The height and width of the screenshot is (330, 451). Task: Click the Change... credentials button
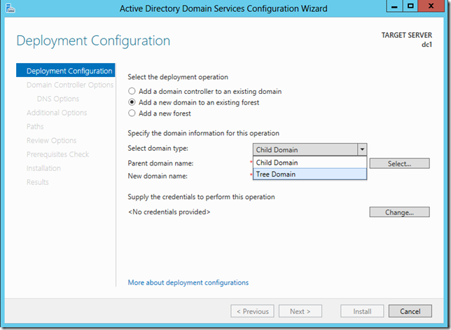click(x=399, y=212)
